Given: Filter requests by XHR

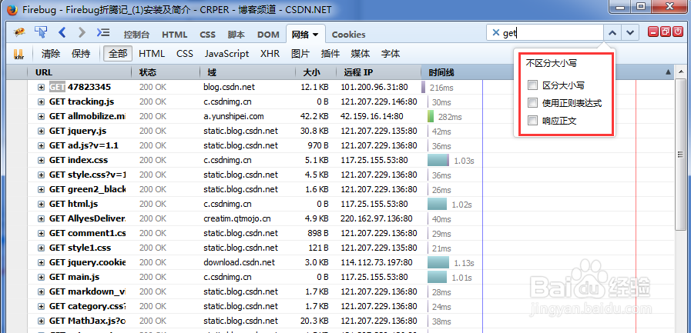Looking at the screenshot, I should point(270,54).
